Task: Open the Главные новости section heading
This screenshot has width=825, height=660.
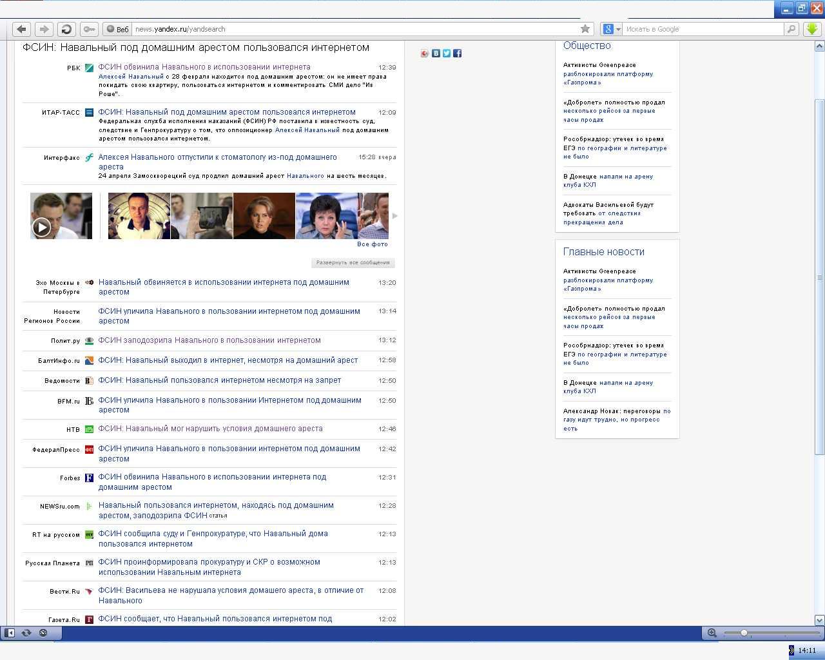Action: click(x=603, y=252)
